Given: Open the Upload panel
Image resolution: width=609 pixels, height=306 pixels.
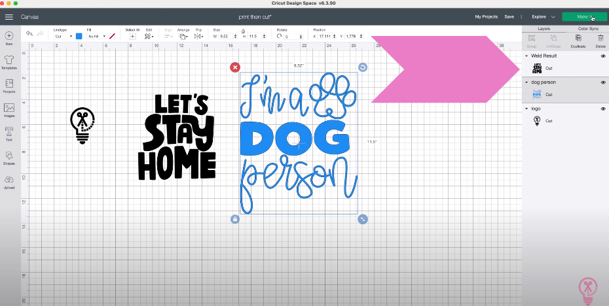Looking at the screenshot, I should pyautogui.click(x=9, y=182).
